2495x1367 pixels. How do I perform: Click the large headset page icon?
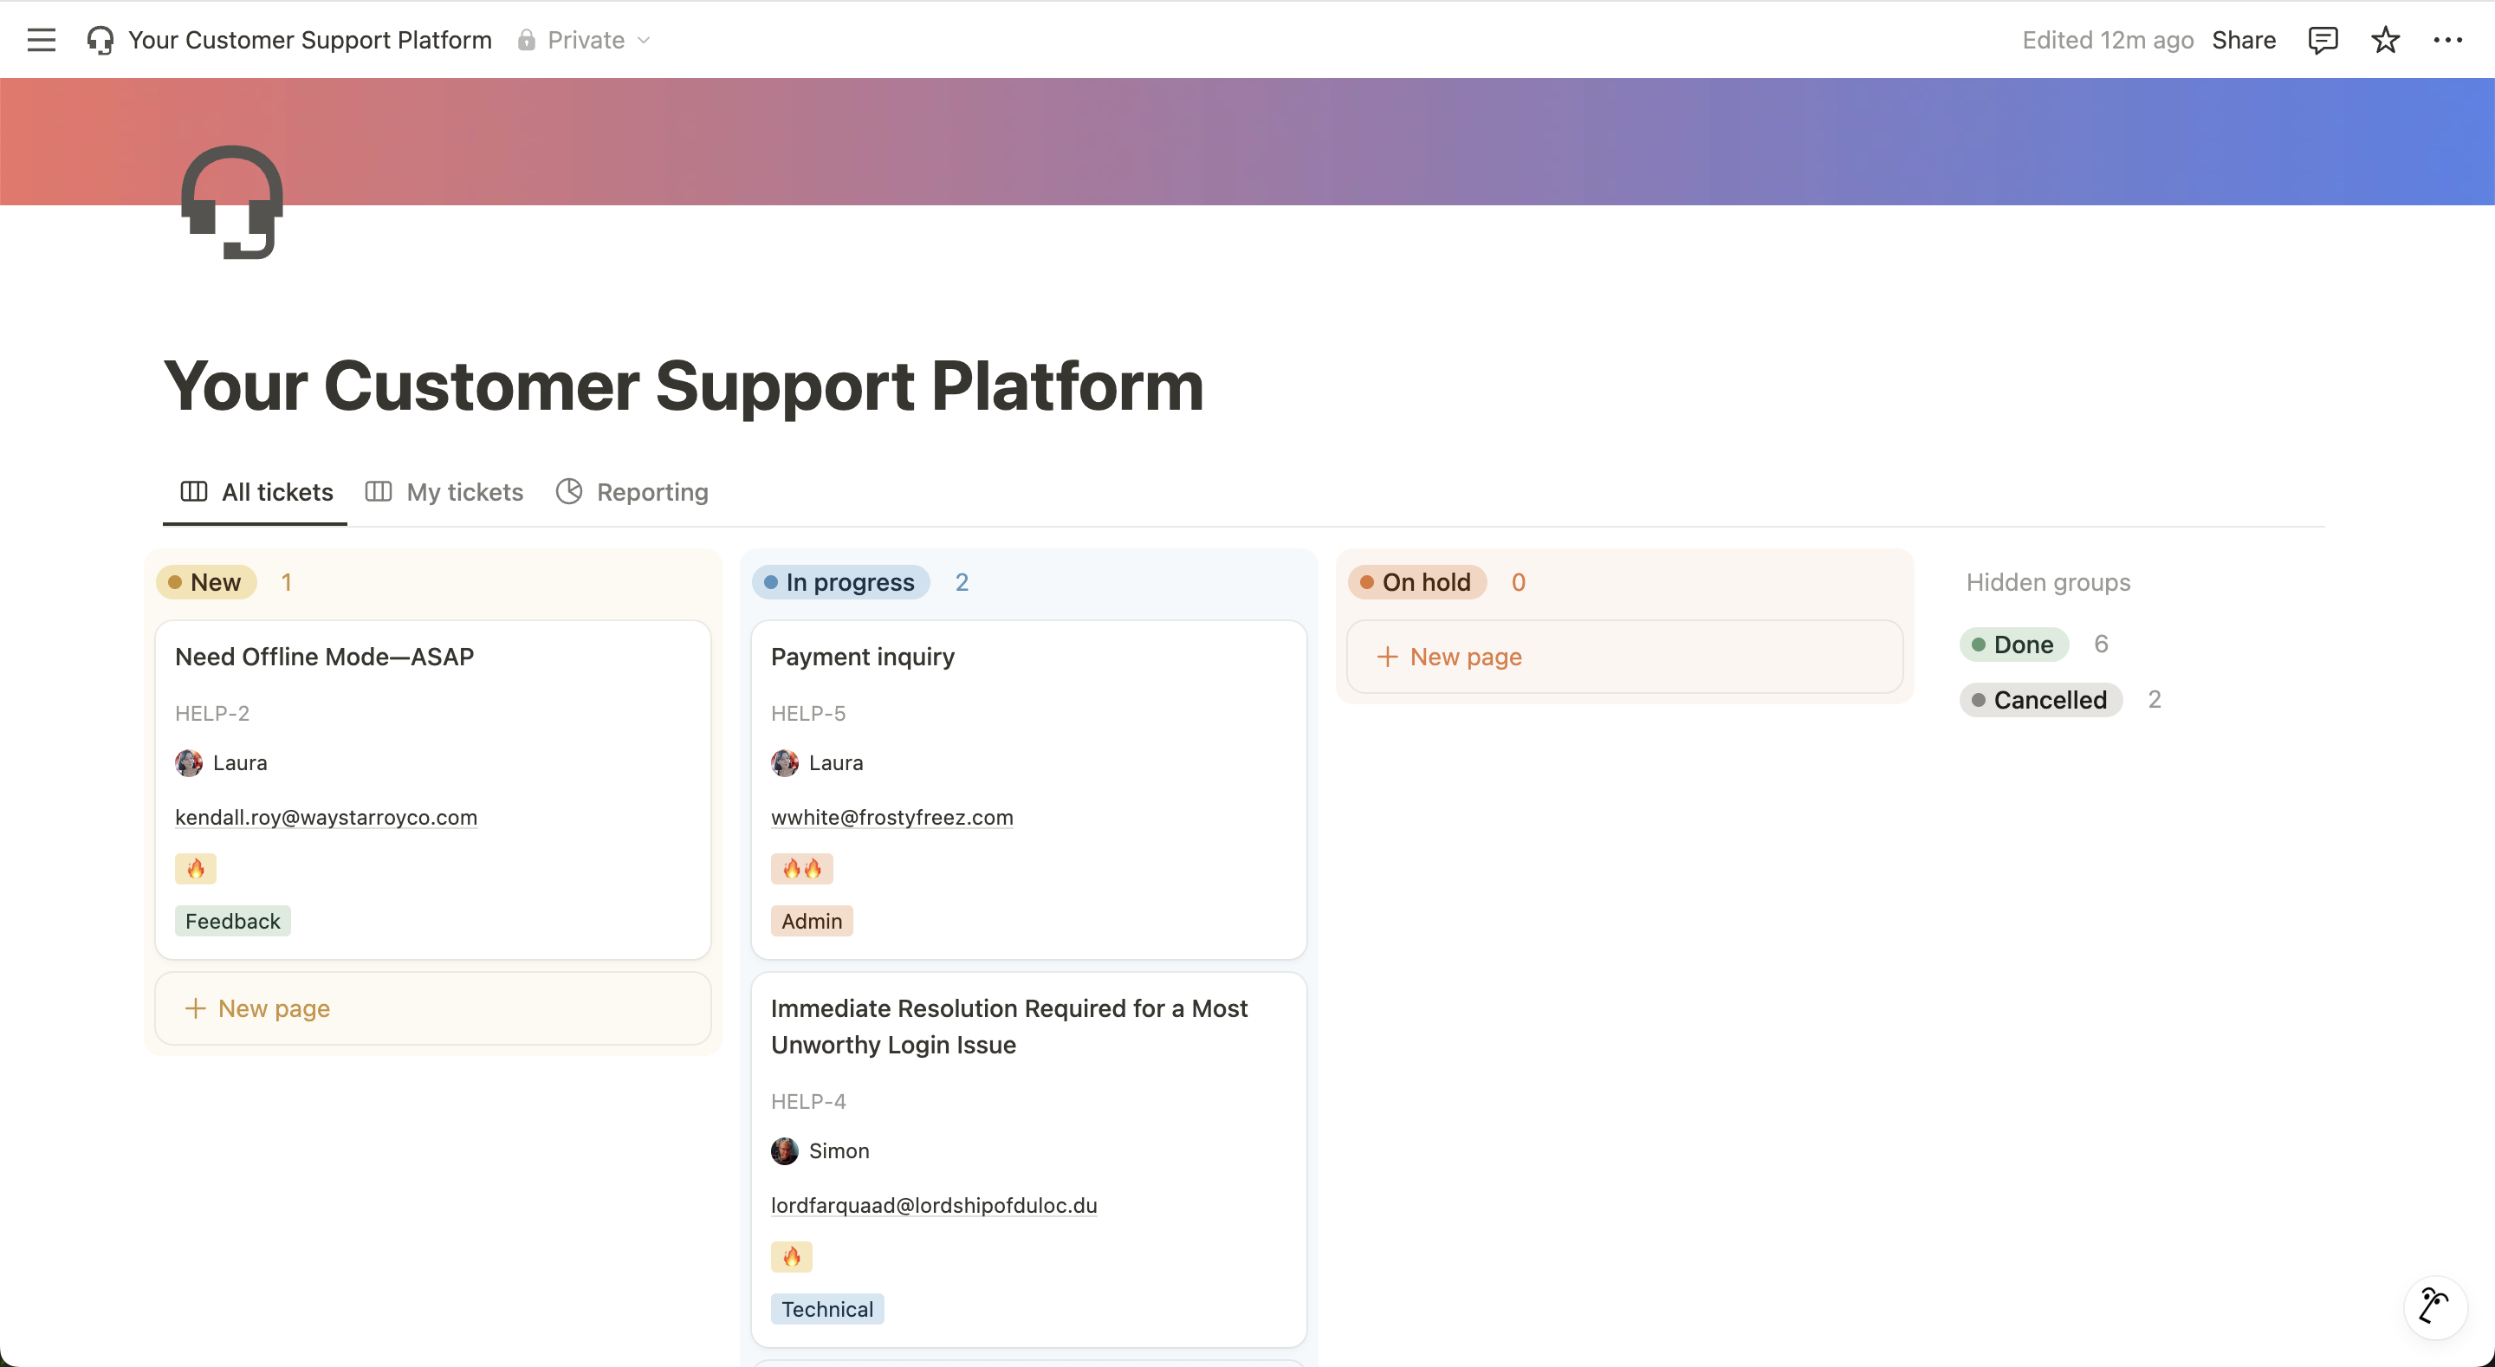pos(232,203)
